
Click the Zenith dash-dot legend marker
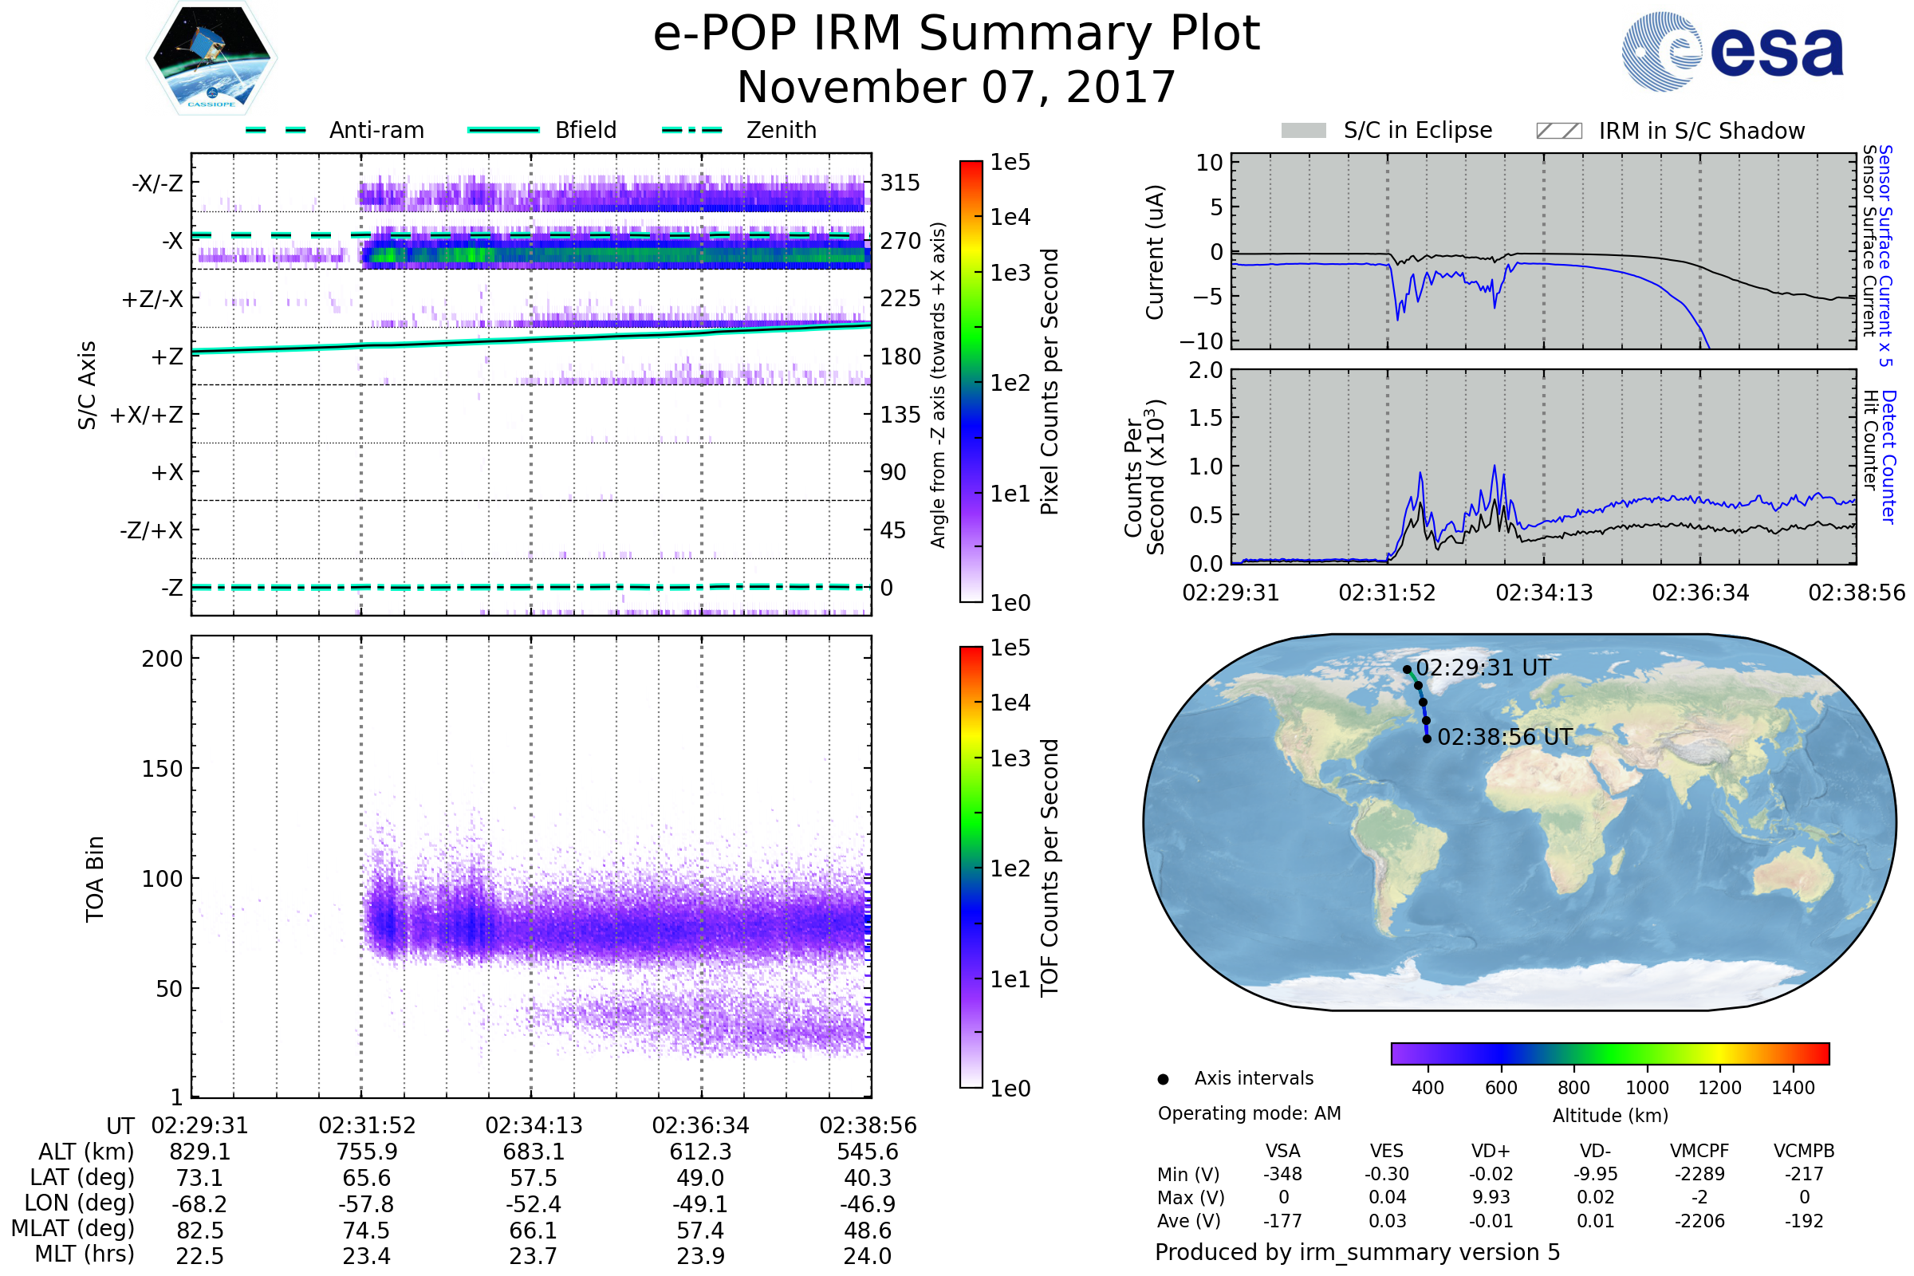pos(691,130)
